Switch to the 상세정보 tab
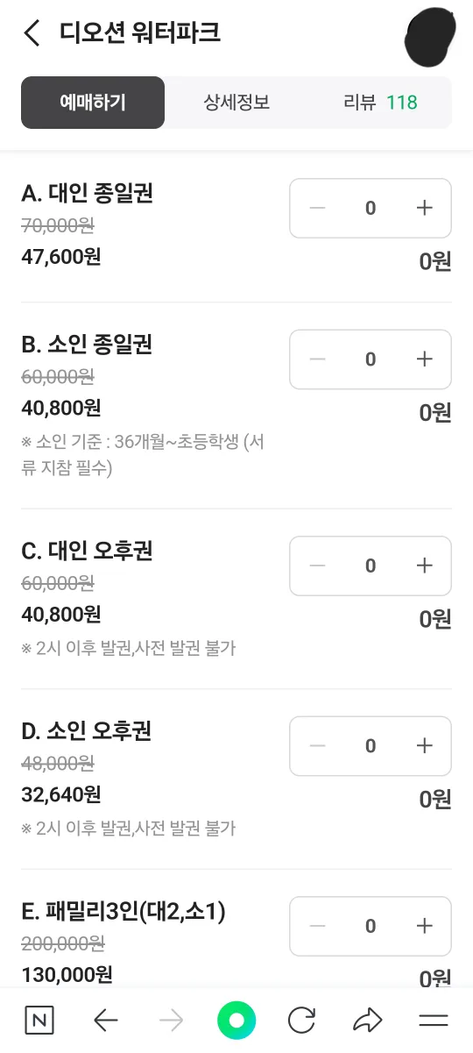This screenshot has width=473, height=1053. click(236, 103)
